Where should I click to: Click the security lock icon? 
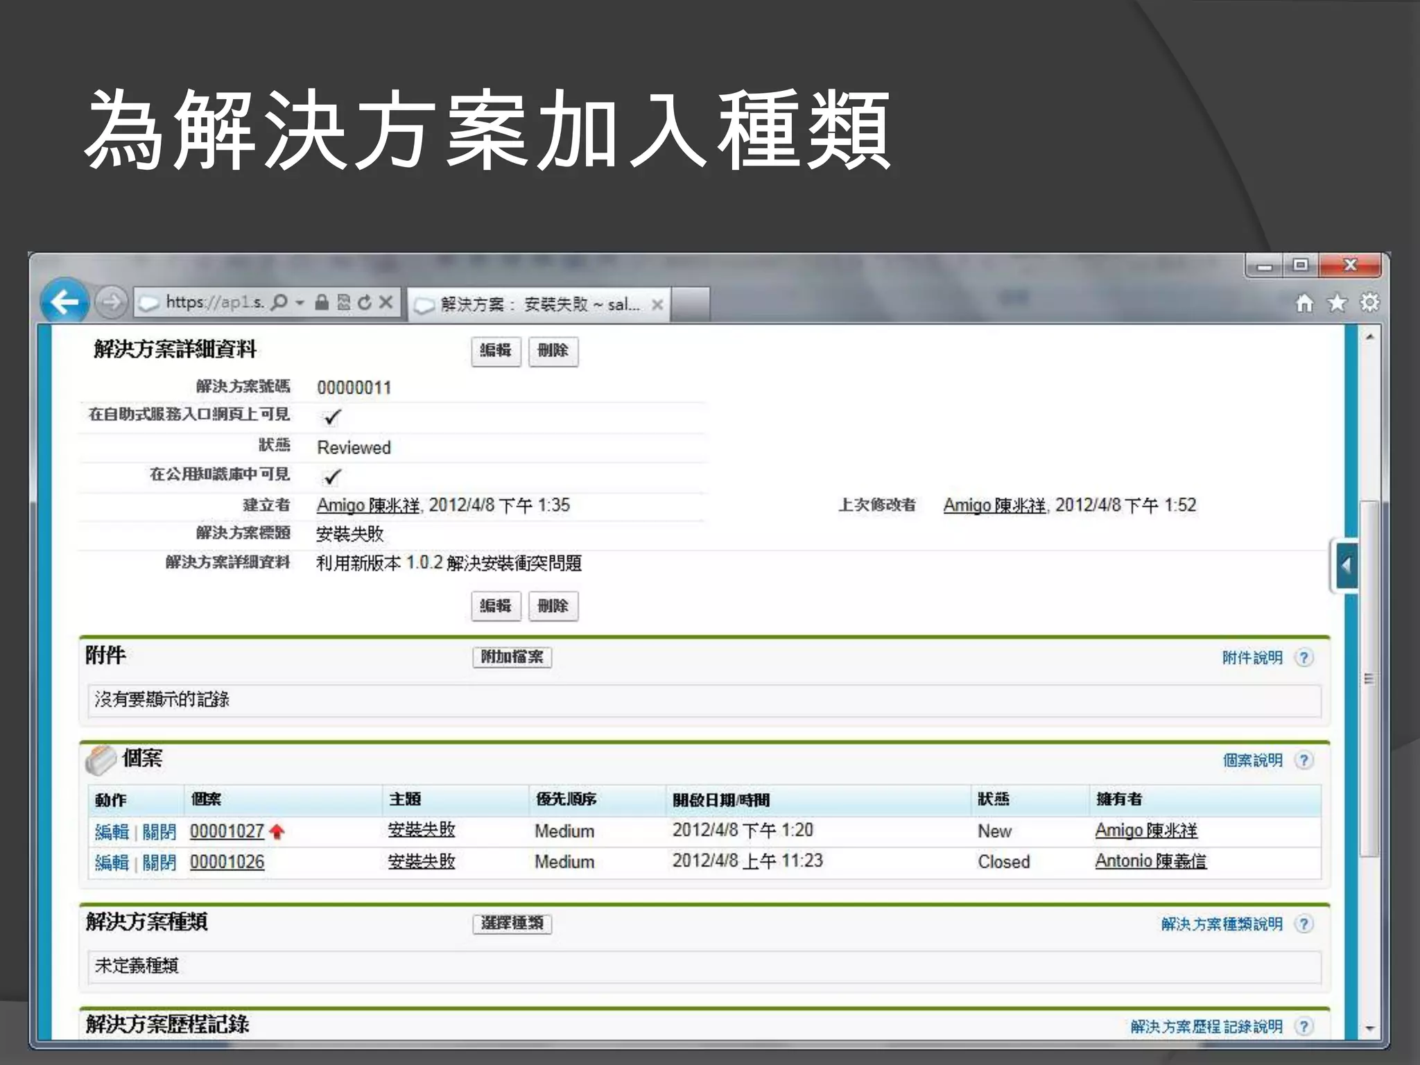coord(322,302)
